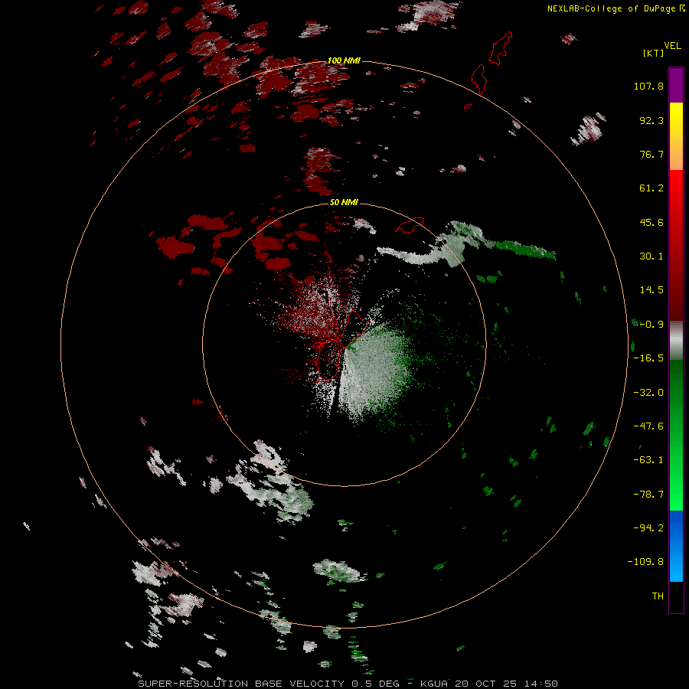The height and width of the screenshot is (689, 689).
Task: Select the 107.8 velocity scale value
Action: [x=648, y=86]
